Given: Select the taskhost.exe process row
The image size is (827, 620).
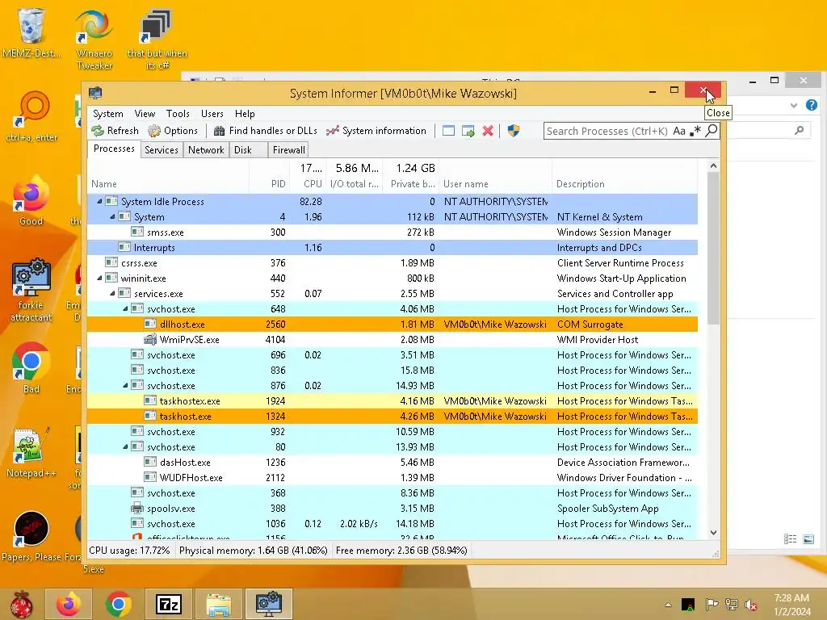Looking at the screenshot, I should (x=393, y=416).
